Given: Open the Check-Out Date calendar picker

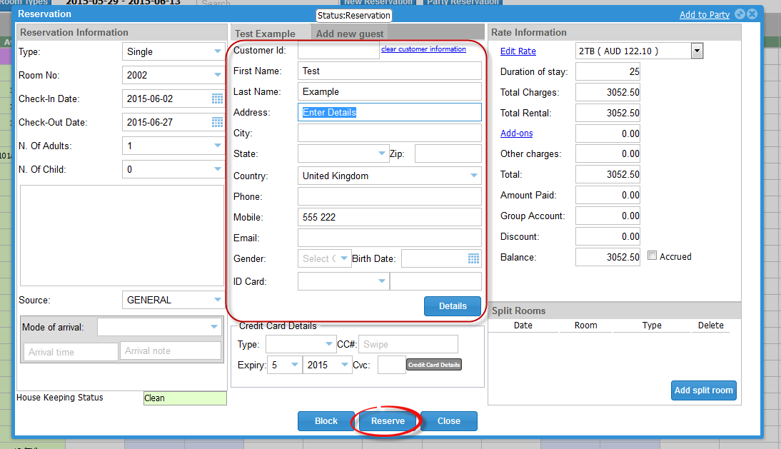Looking at the screenshot, I should [217, 122].
